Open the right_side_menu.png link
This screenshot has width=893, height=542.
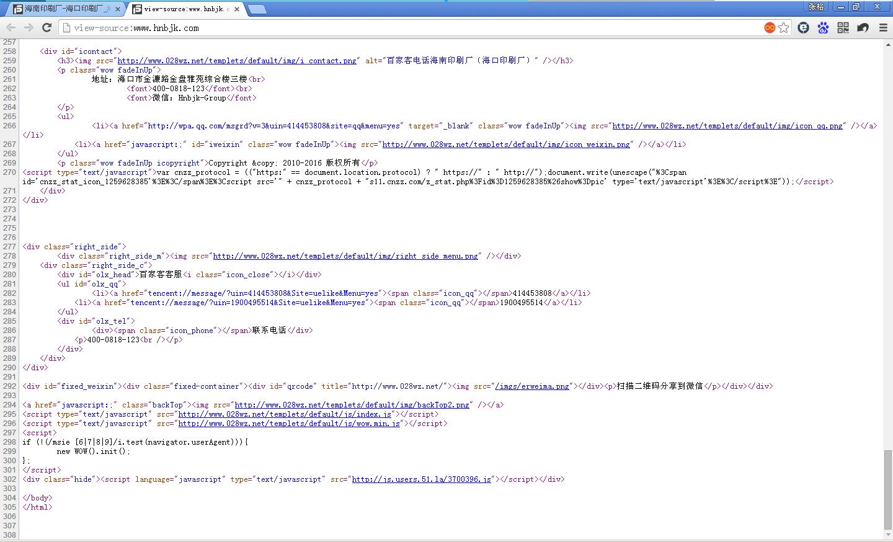pos(345,256)
